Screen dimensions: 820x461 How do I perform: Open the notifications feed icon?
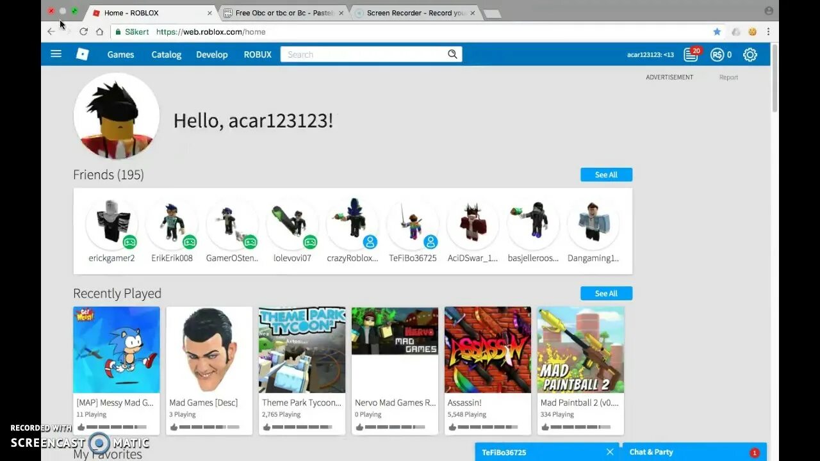pyautogui.click(x=691, y=54)
